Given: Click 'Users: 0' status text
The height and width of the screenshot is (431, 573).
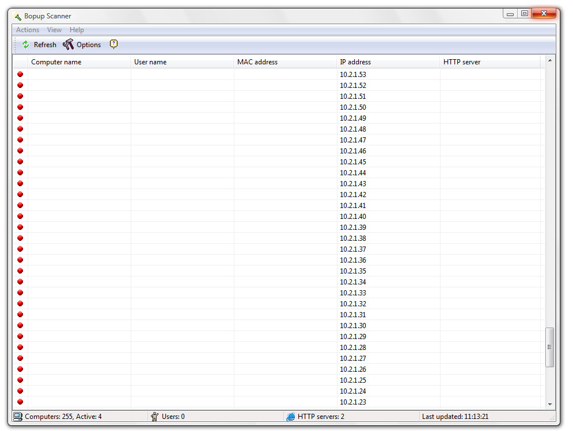Looking at the screenshot, I should pos(173,417).
